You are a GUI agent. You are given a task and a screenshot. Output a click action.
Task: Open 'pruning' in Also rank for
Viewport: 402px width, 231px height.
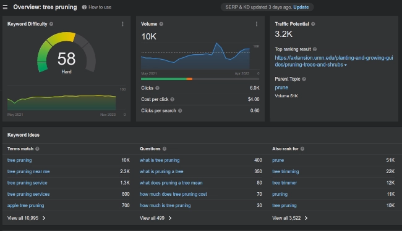[280, 194]
